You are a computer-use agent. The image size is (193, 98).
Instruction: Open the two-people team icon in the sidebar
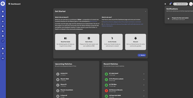tap(3, 21)
